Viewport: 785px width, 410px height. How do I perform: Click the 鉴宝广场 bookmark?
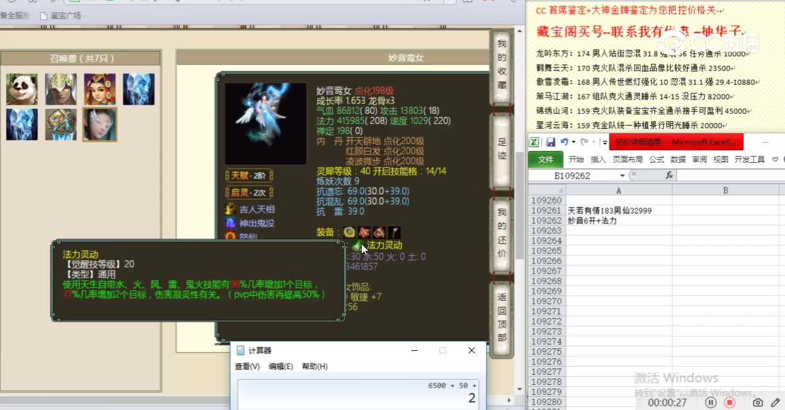point(60,15)
